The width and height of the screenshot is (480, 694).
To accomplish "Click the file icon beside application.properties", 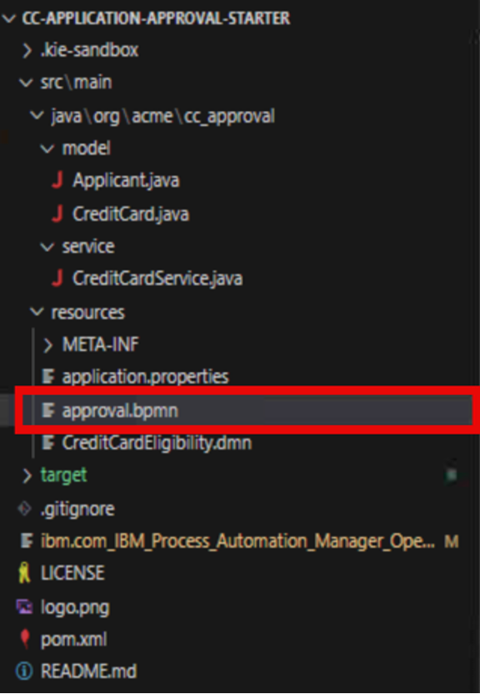I will pos(48,377).
